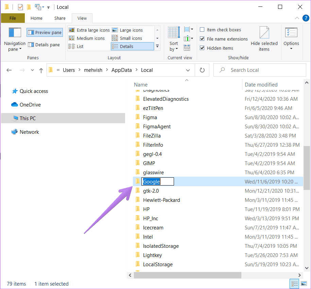311x289 pixels.
Task: Open folder Options
Action: tap(291, 39)
